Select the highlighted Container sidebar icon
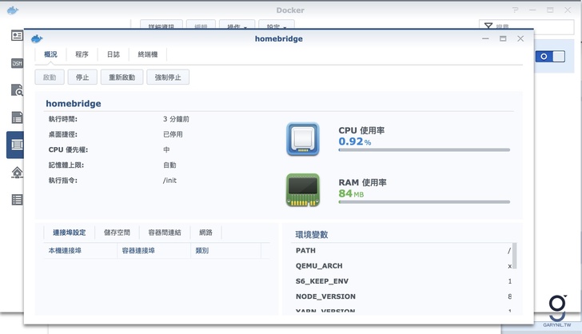 pyautogui.click(x=17, y=145)
